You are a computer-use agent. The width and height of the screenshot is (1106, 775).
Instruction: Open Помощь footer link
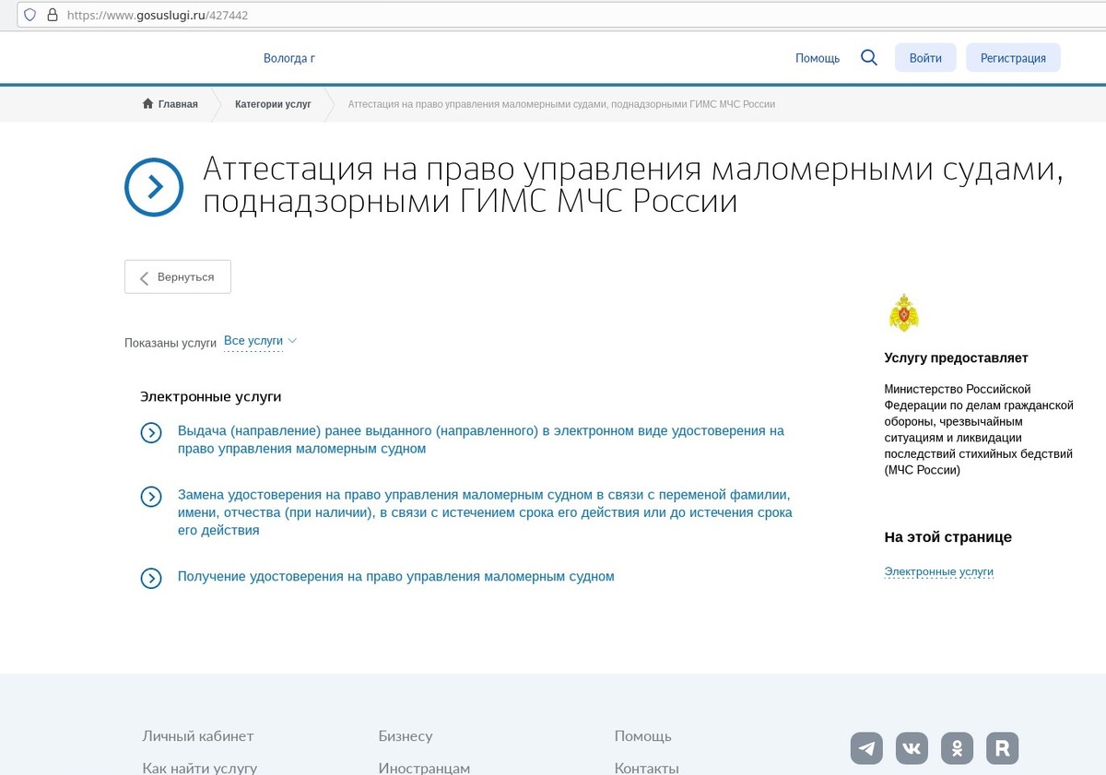[x=643, y=736]
